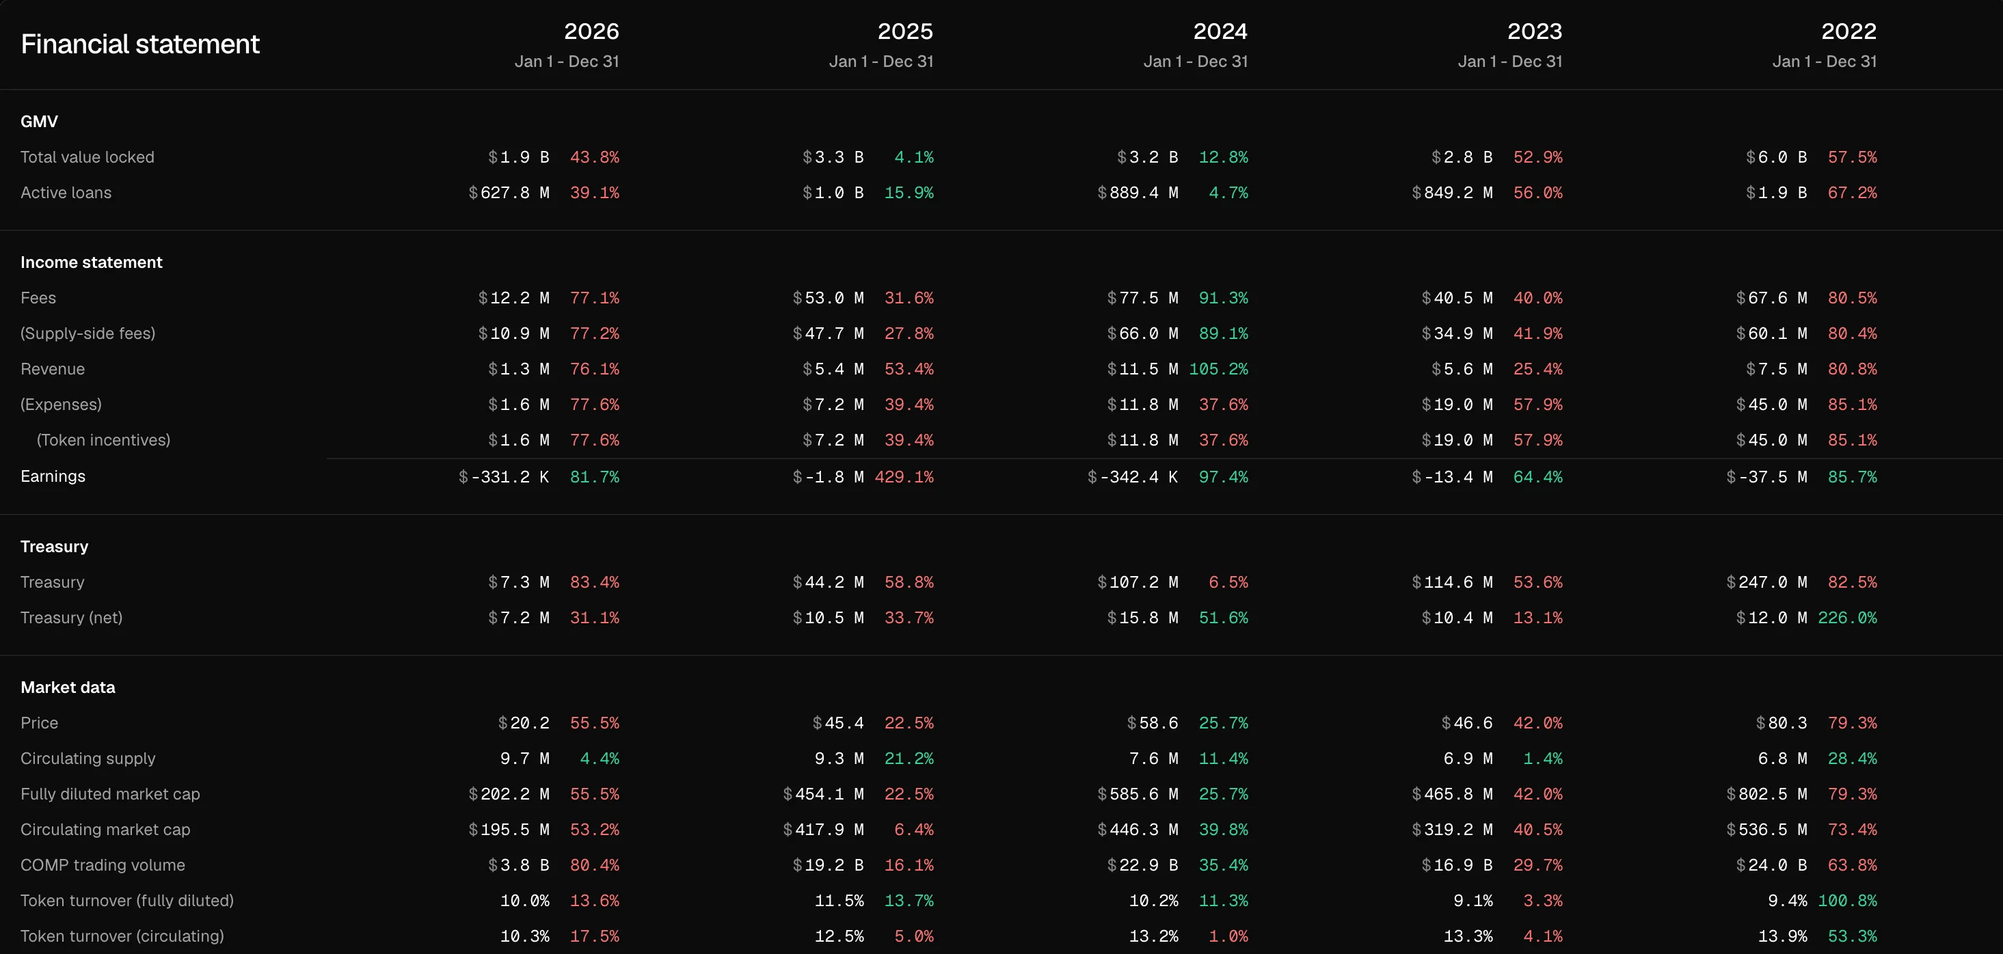Click 2025 COMP trading volume $19.2 B

[828, 865]
